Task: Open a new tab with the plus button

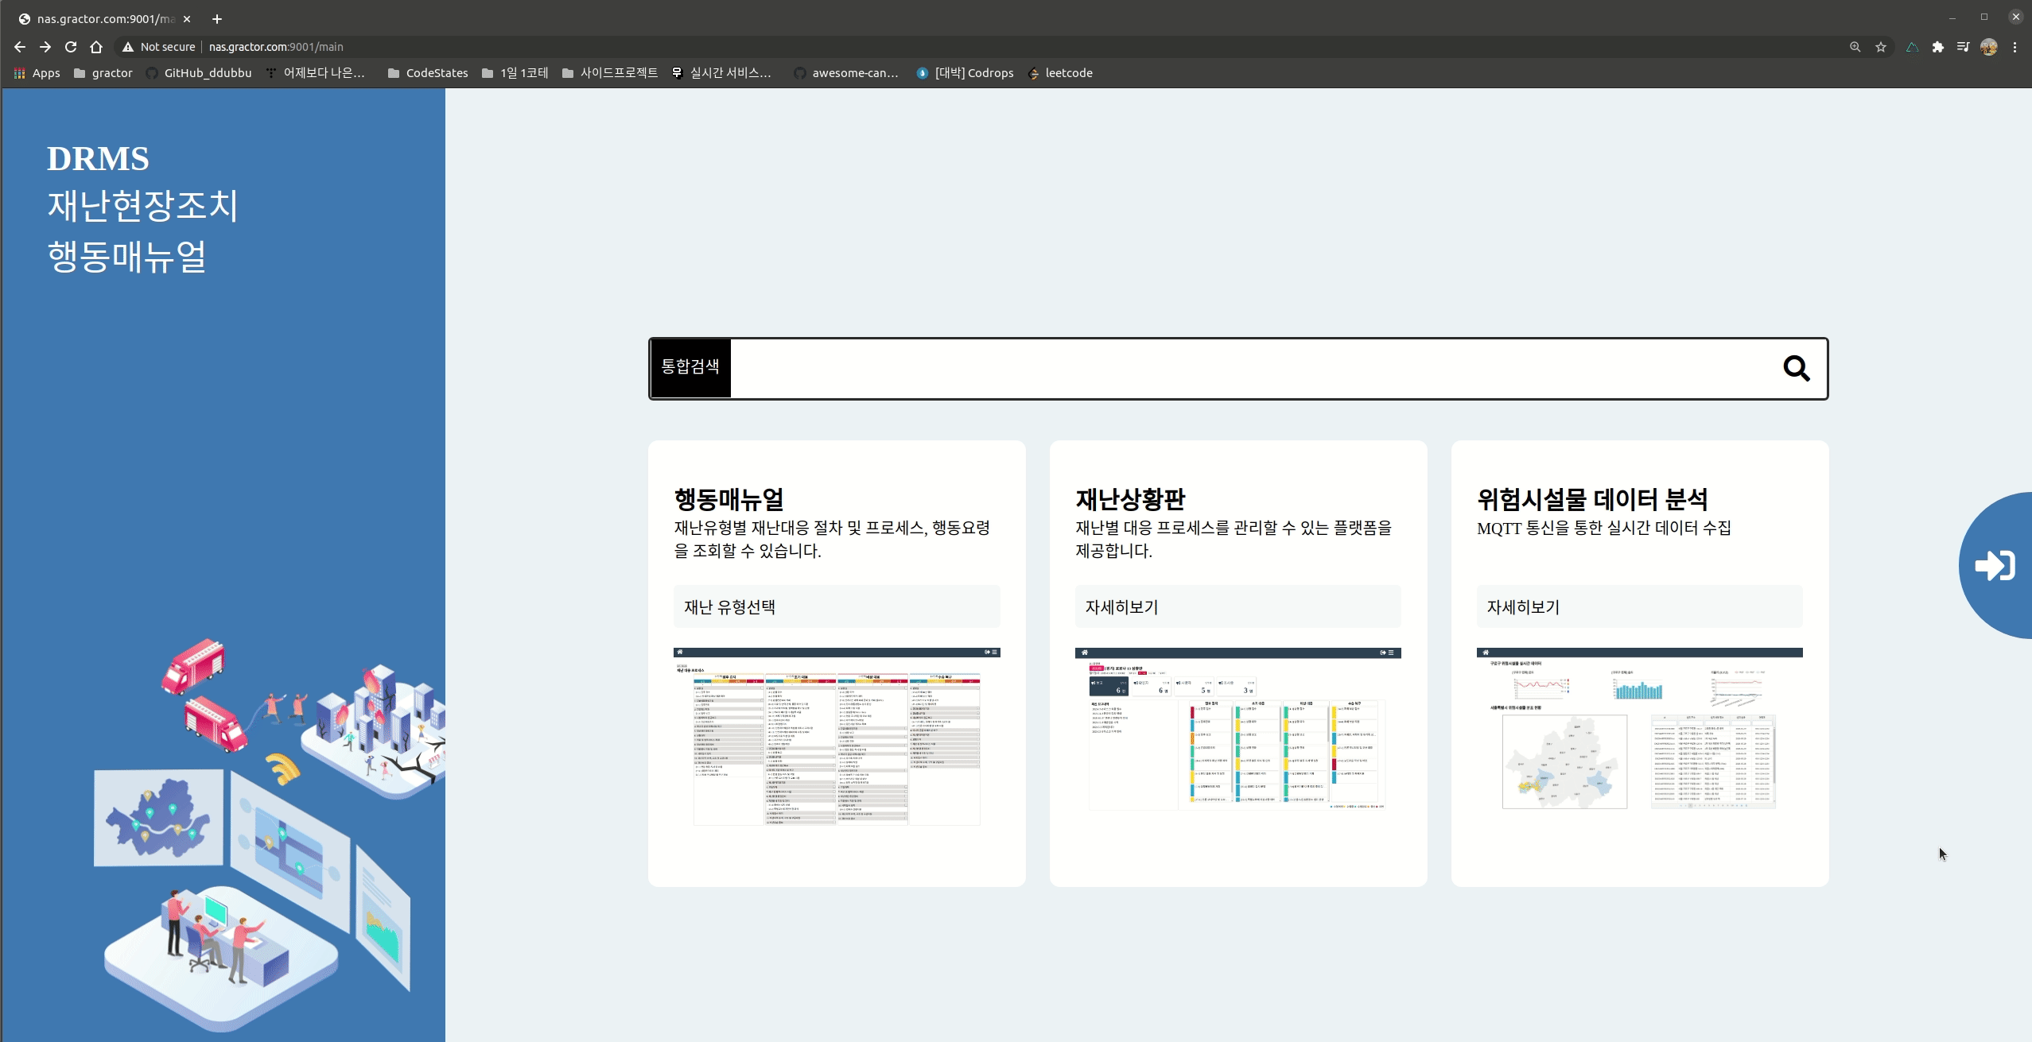Action: [x=216, y=18]
